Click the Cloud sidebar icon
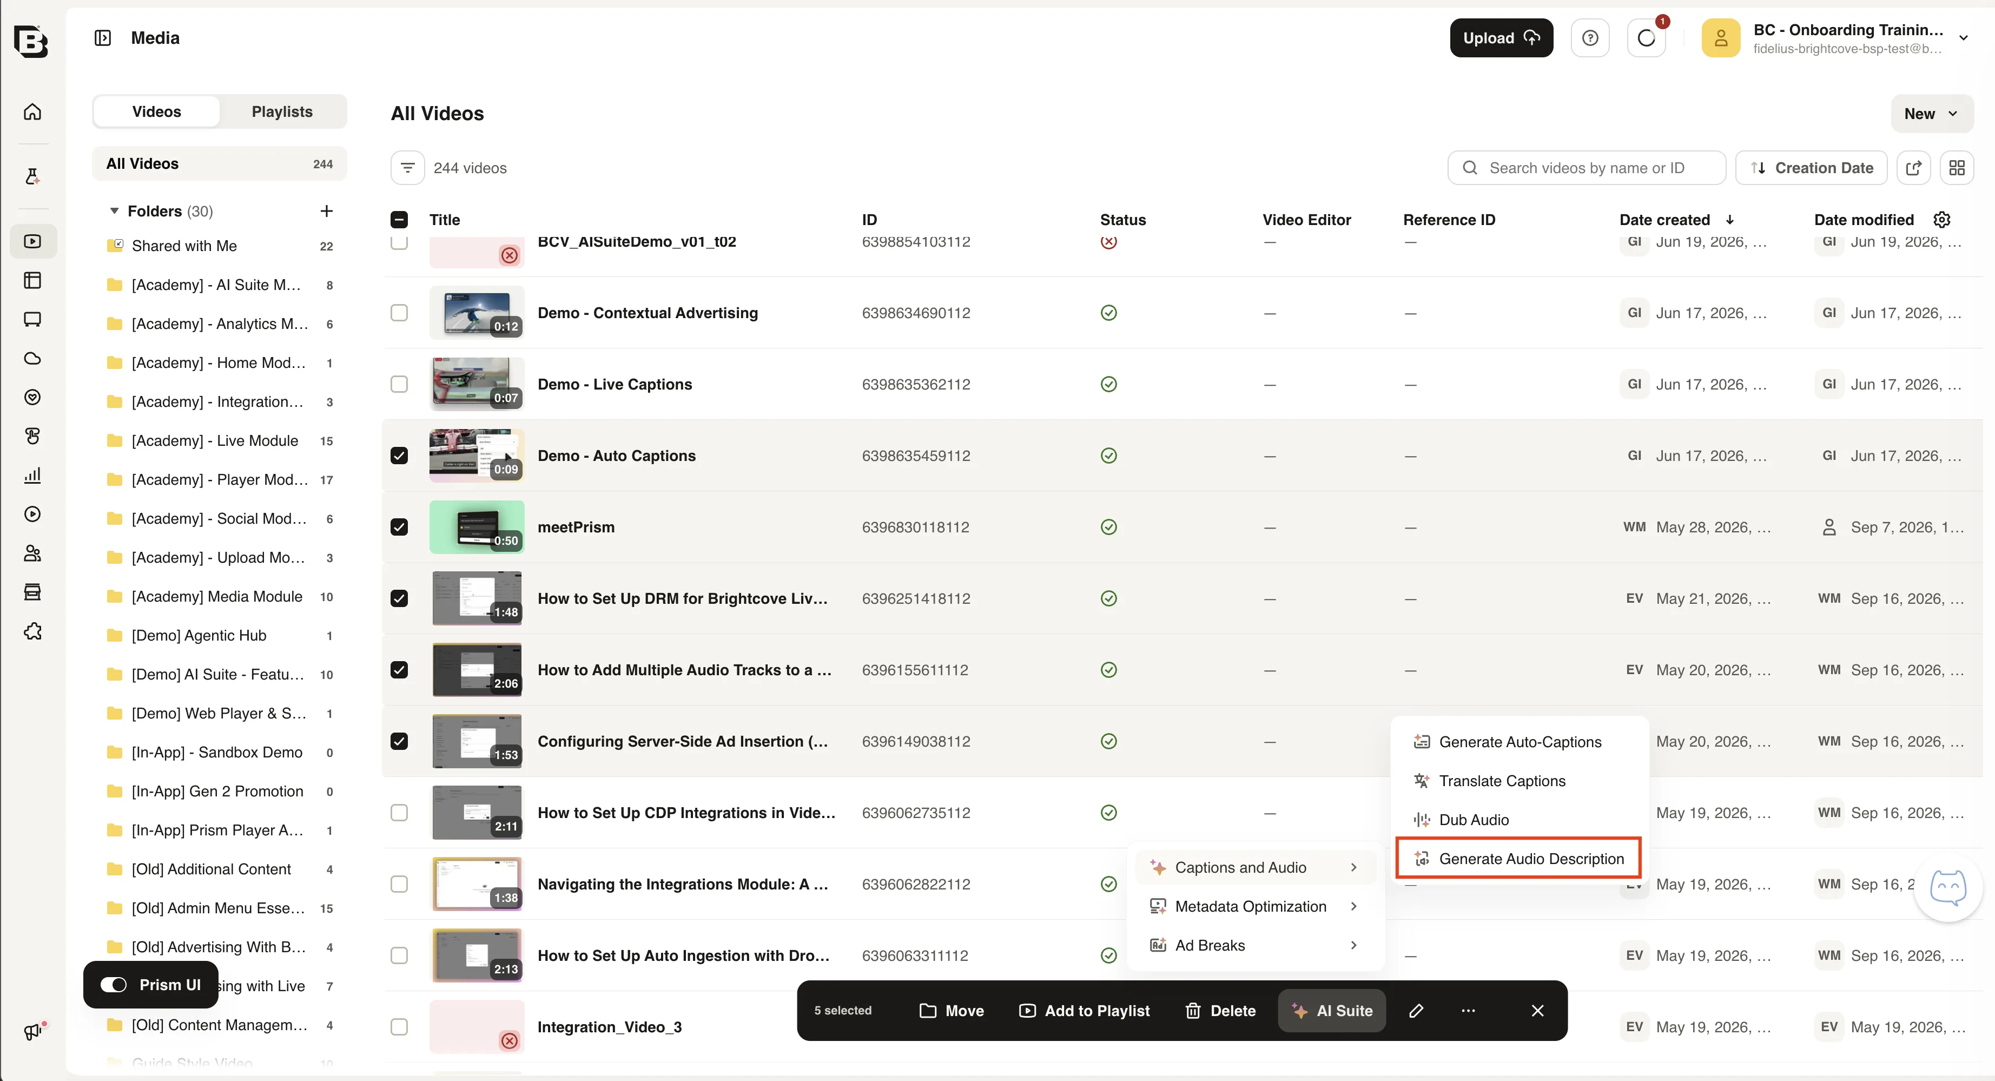This screenshot has height=1081, width=1995. point(32,359)
